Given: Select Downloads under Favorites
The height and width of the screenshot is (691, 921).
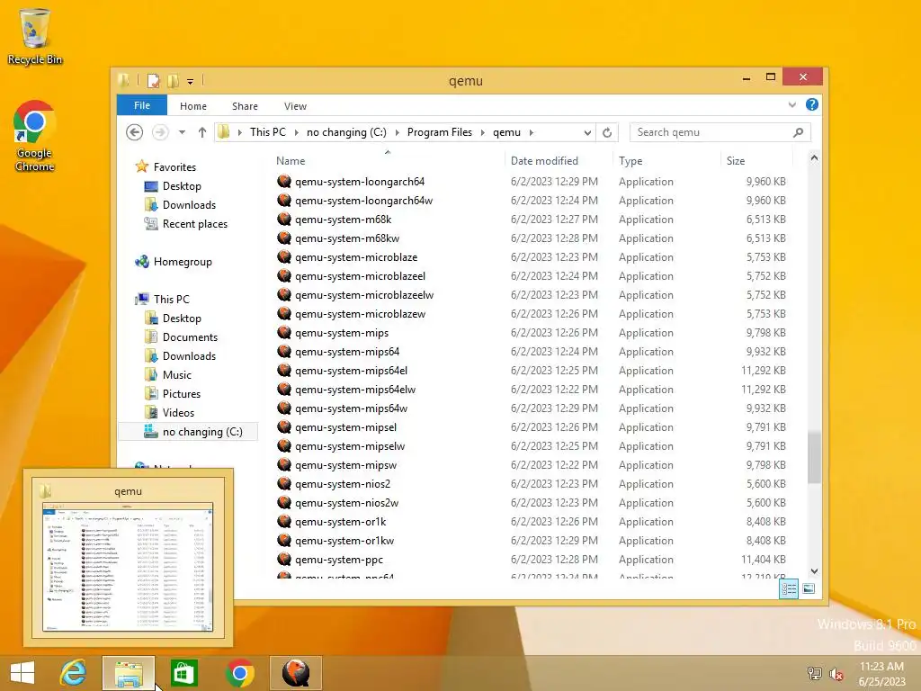Looking at the screenshot, I should (189, 205).
